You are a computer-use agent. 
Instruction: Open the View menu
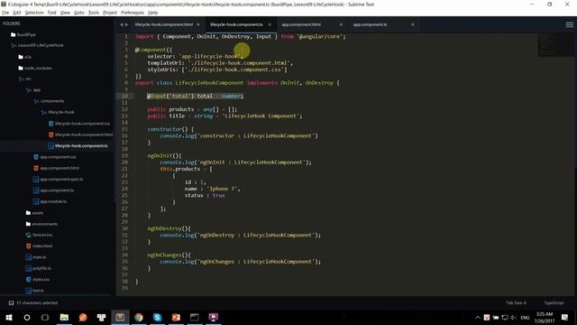click(x=65, y=13)
